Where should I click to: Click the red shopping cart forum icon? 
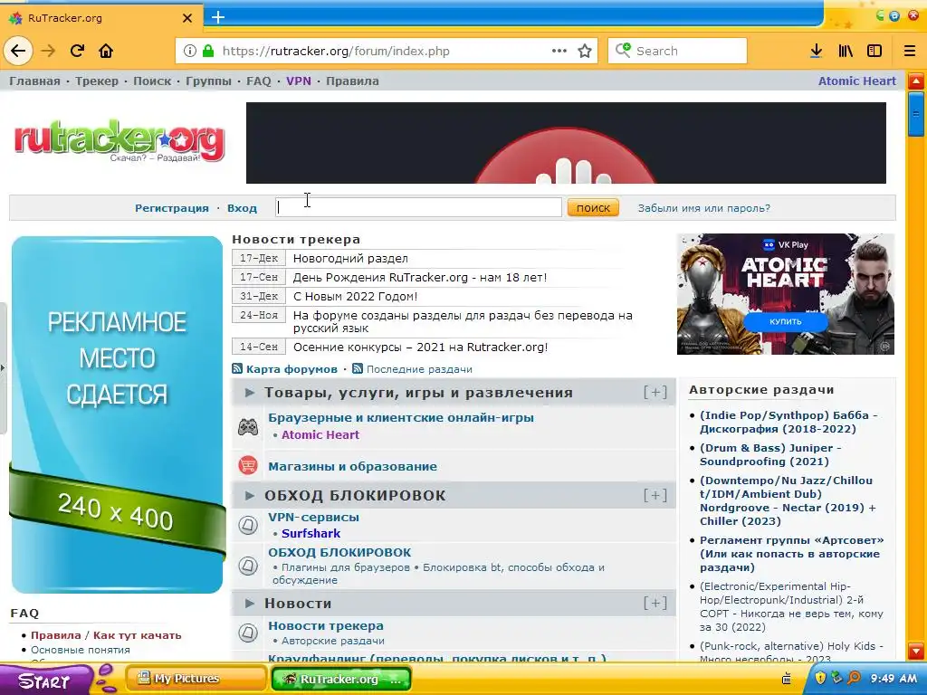tap(248, 466)
